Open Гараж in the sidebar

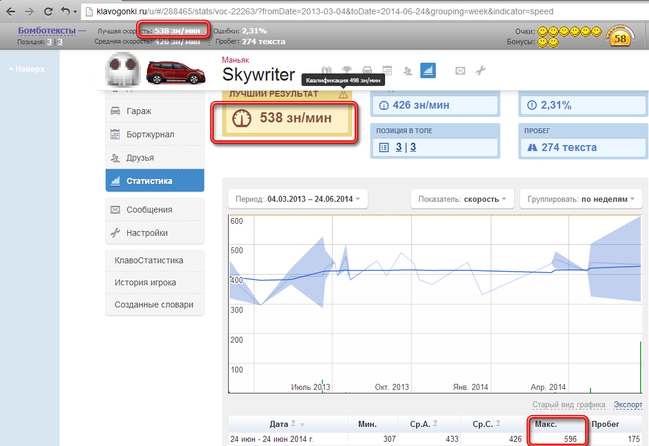pyautogui.click(x=155, y=111)
